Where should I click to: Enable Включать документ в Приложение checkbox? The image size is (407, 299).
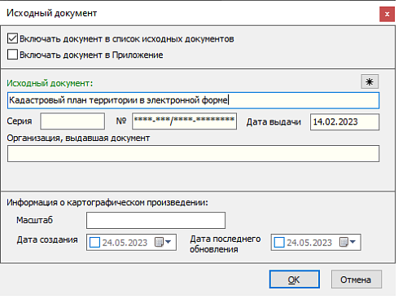pyautogui.click(x=12, y=55)
